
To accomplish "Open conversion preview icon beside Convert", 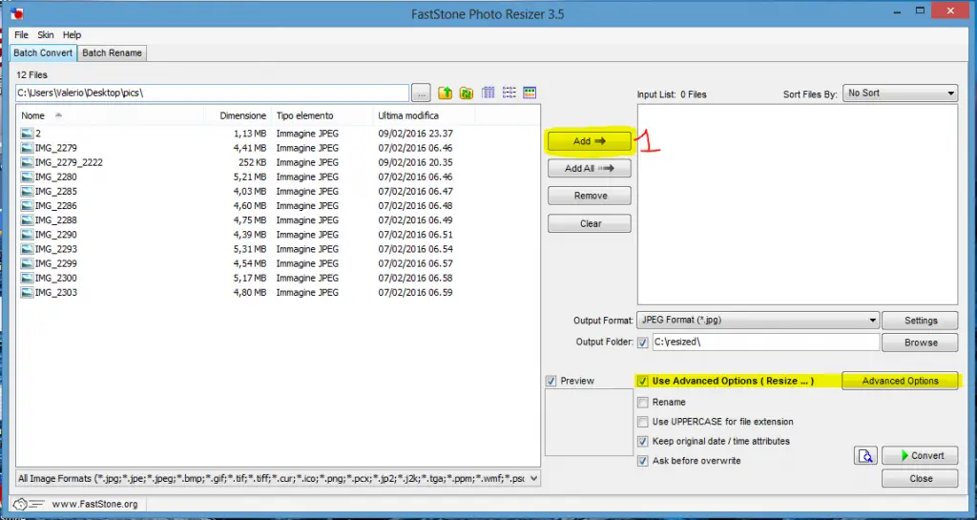I will point(865,456).
